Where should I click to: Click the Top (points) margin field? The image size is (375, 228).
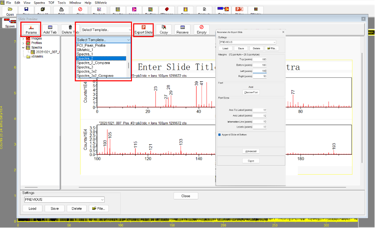(x=260, y=59)
